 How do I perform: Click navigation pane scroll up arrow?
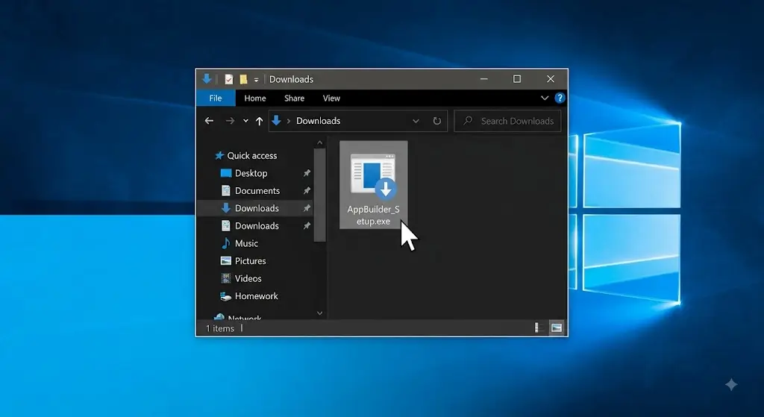(x=319, y=142)
